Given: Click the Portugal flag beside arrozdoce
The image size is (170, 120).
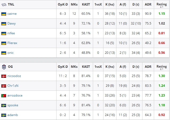Looking at the screenshot, I should click(x=4, y=96).
